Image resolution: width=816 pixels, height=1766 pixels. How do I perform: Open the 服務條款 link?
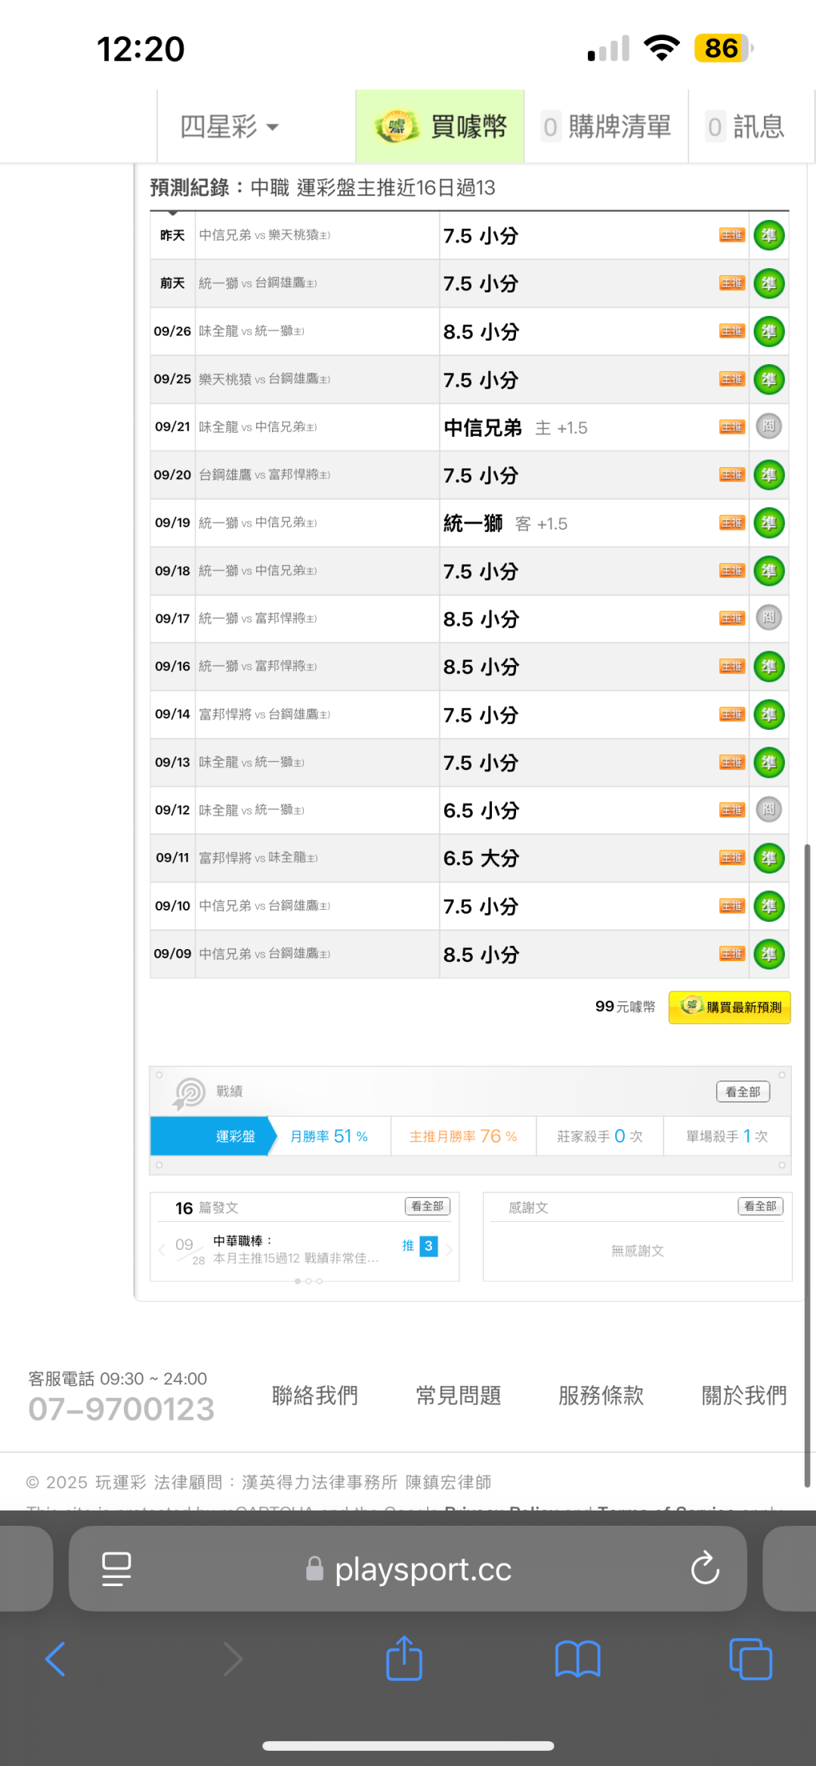[x=601, y=1395]
